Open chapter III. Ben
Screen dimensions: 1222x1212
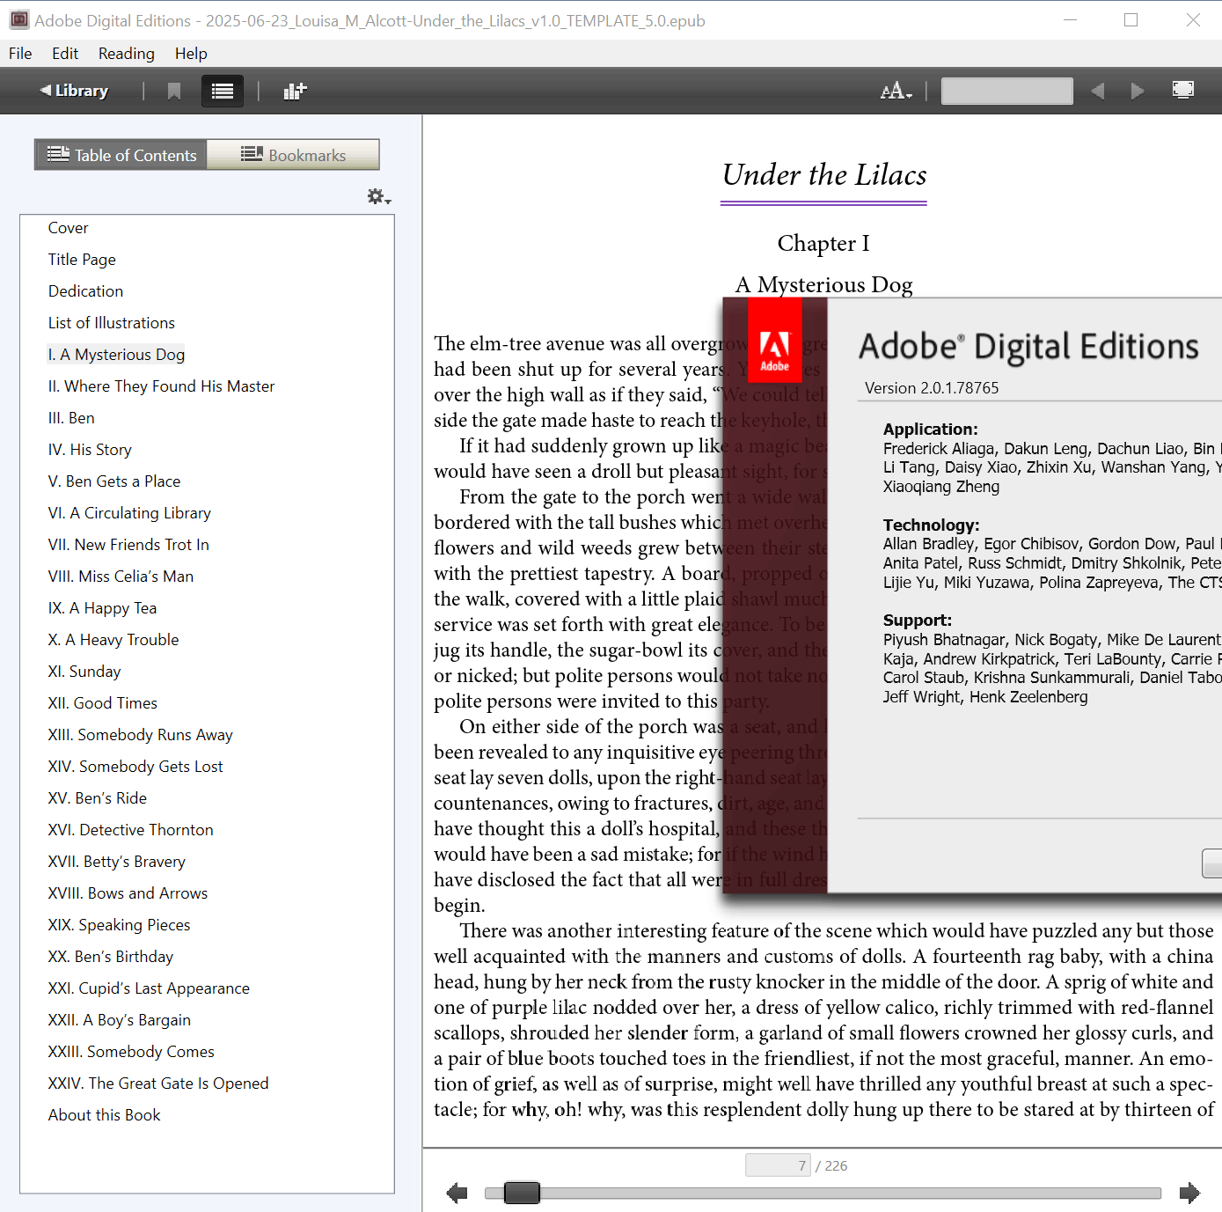71,418
